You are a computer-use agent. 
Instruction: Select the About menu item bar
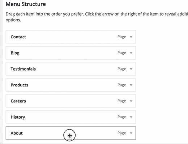[x=71, y=133]
